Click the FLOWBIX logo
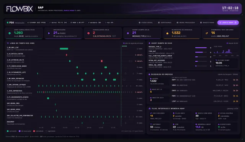Image resolution: width=245 pixels, height=142 pixels. (x=20, y=9)
